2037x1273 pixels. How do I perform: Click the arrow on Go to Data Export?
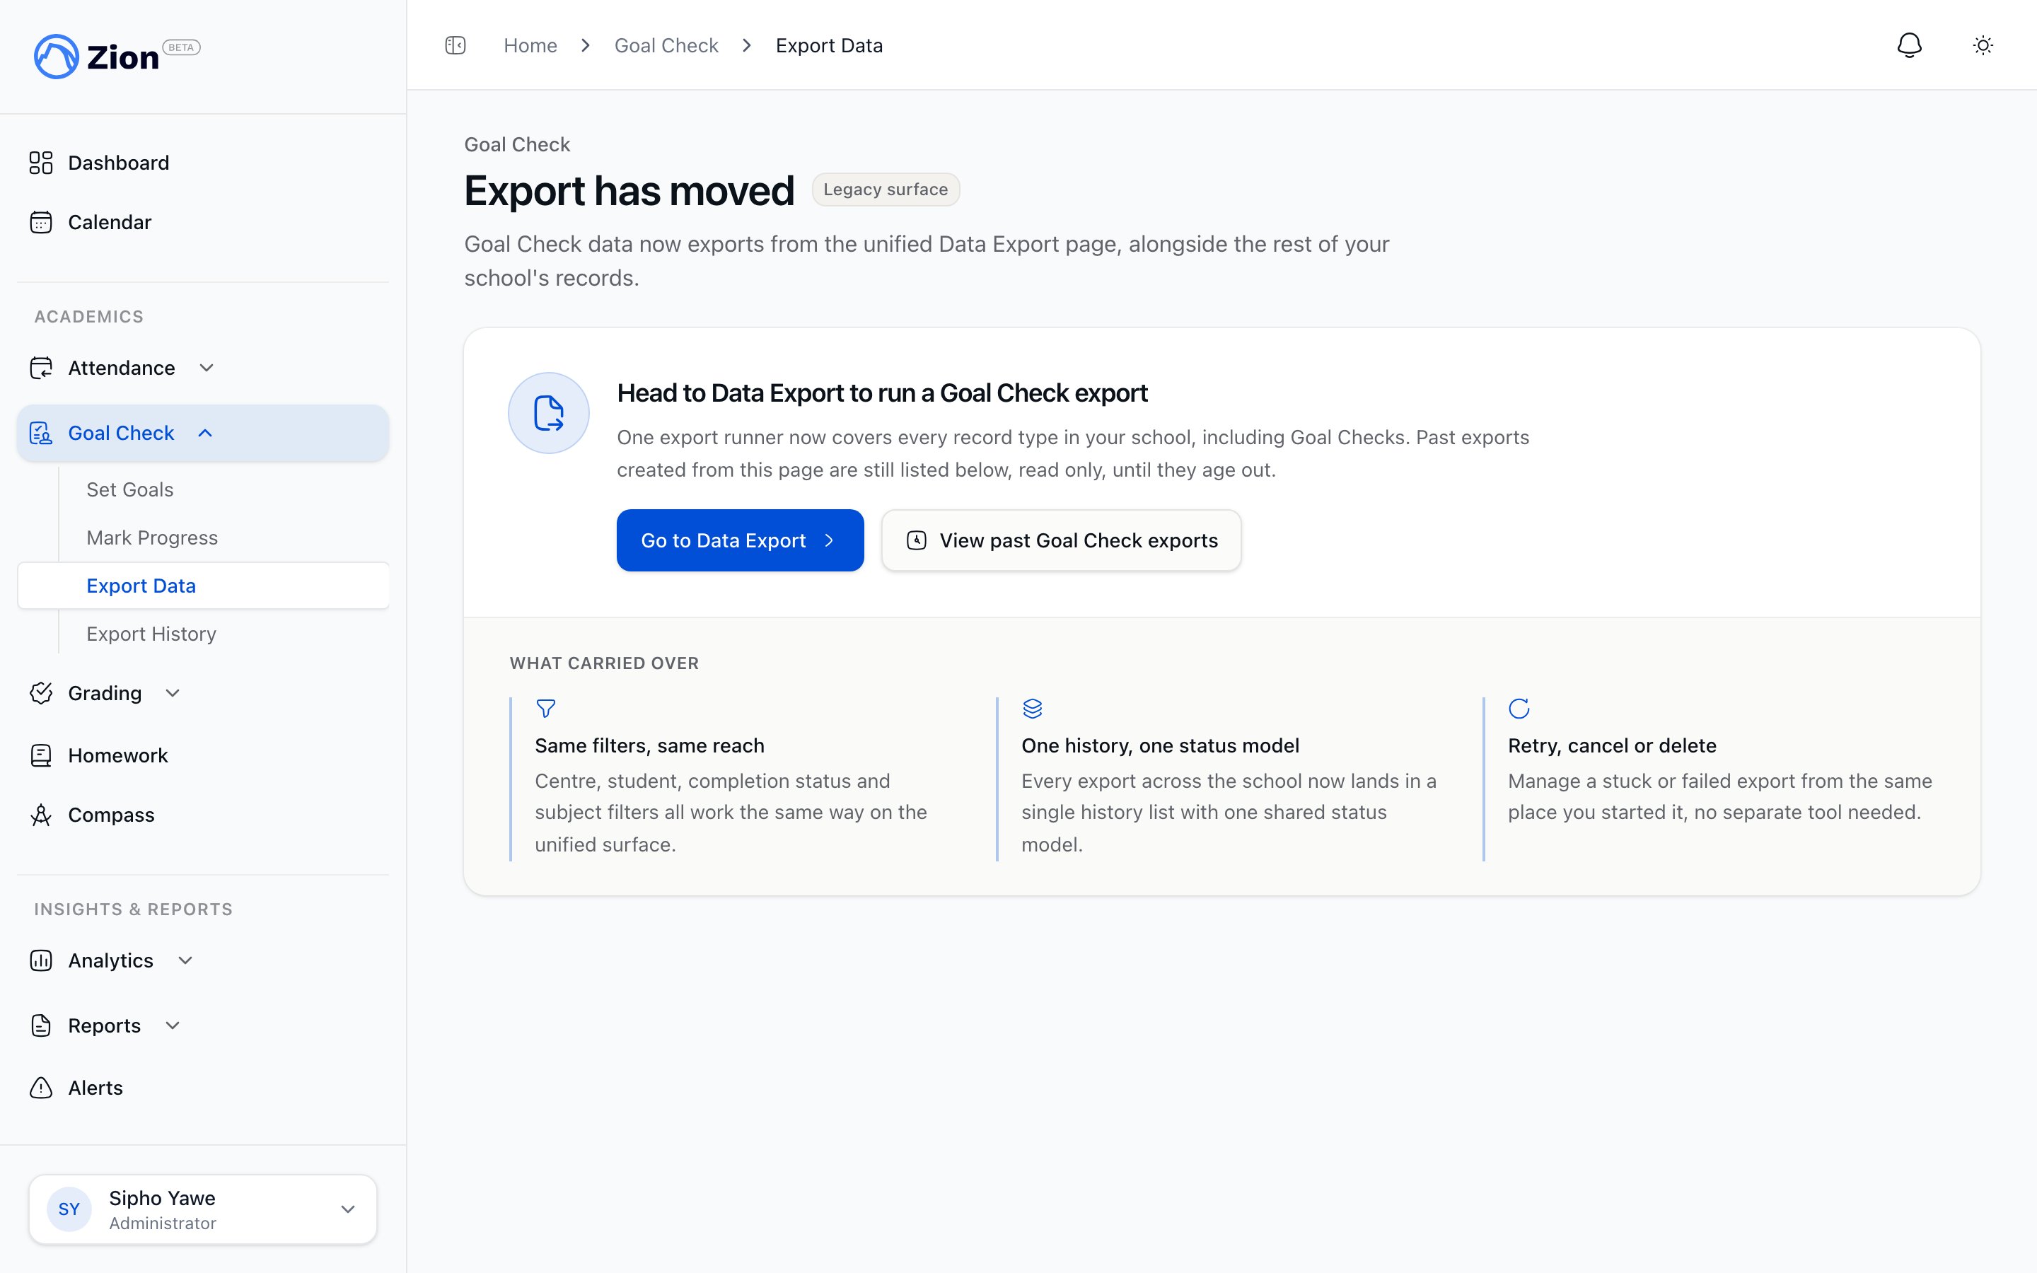pyautogui.click(x=829, y=540)
